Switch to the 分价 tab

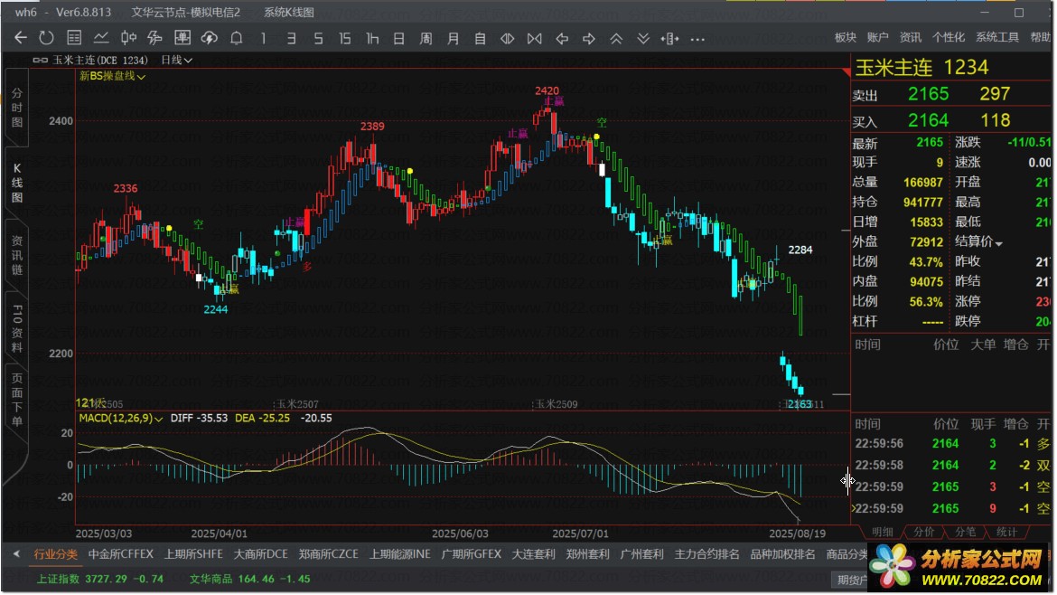coord(923,533)
